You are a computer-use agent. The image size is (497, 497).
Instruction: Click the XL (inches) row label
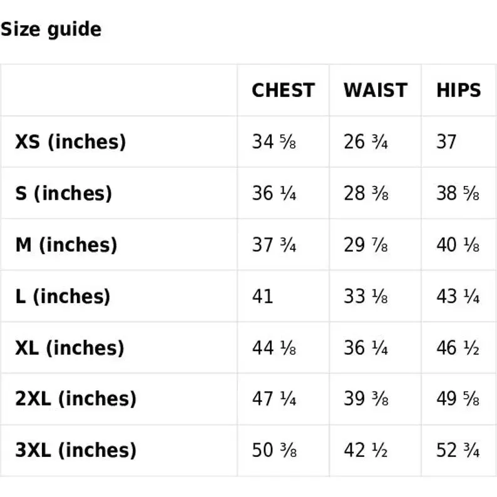[69, 348]
